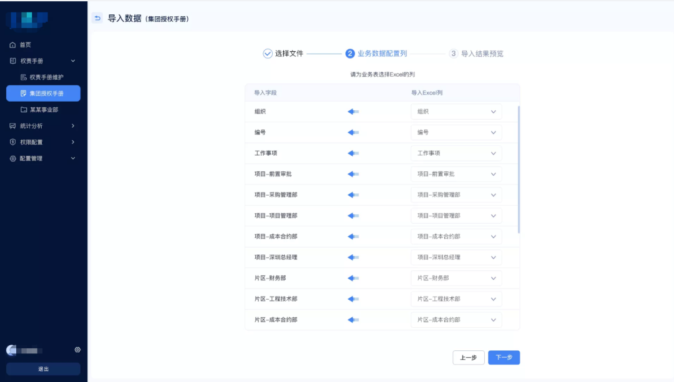The height and width of the screenshot is (382, 674).
Task: Click the 权责手册维护 list icon
Action: [x=24, y=77]
